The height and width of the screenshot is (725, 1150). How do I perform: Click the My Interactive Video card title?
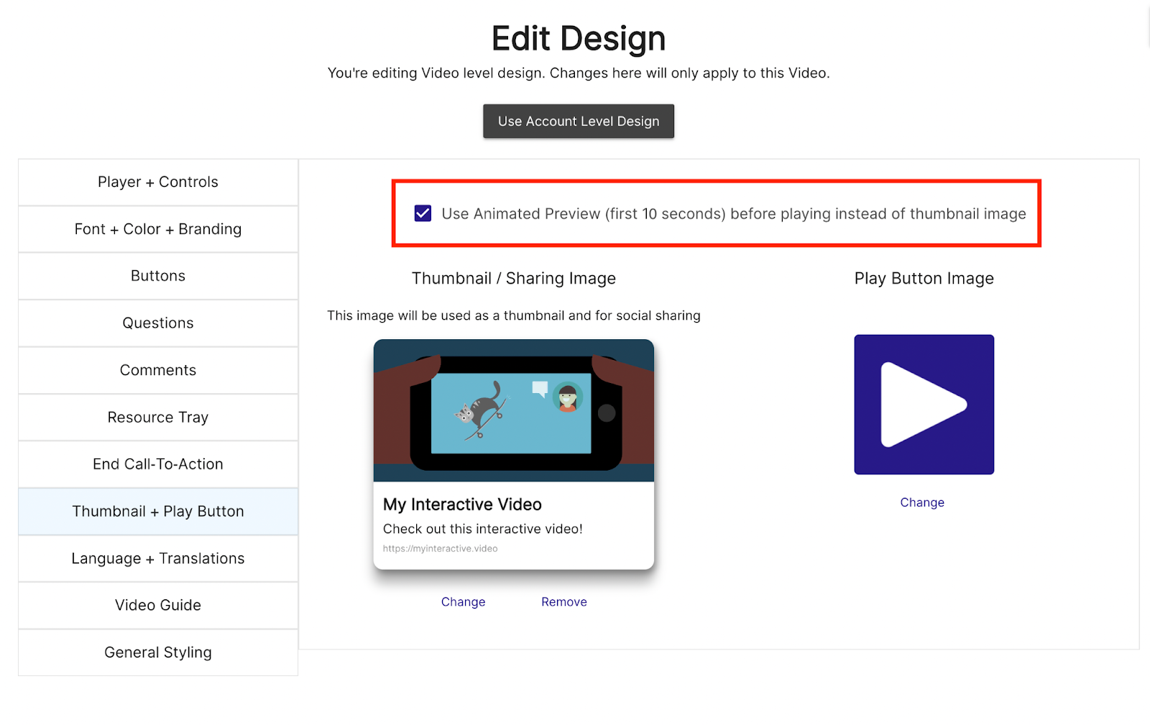click(462, 504)
